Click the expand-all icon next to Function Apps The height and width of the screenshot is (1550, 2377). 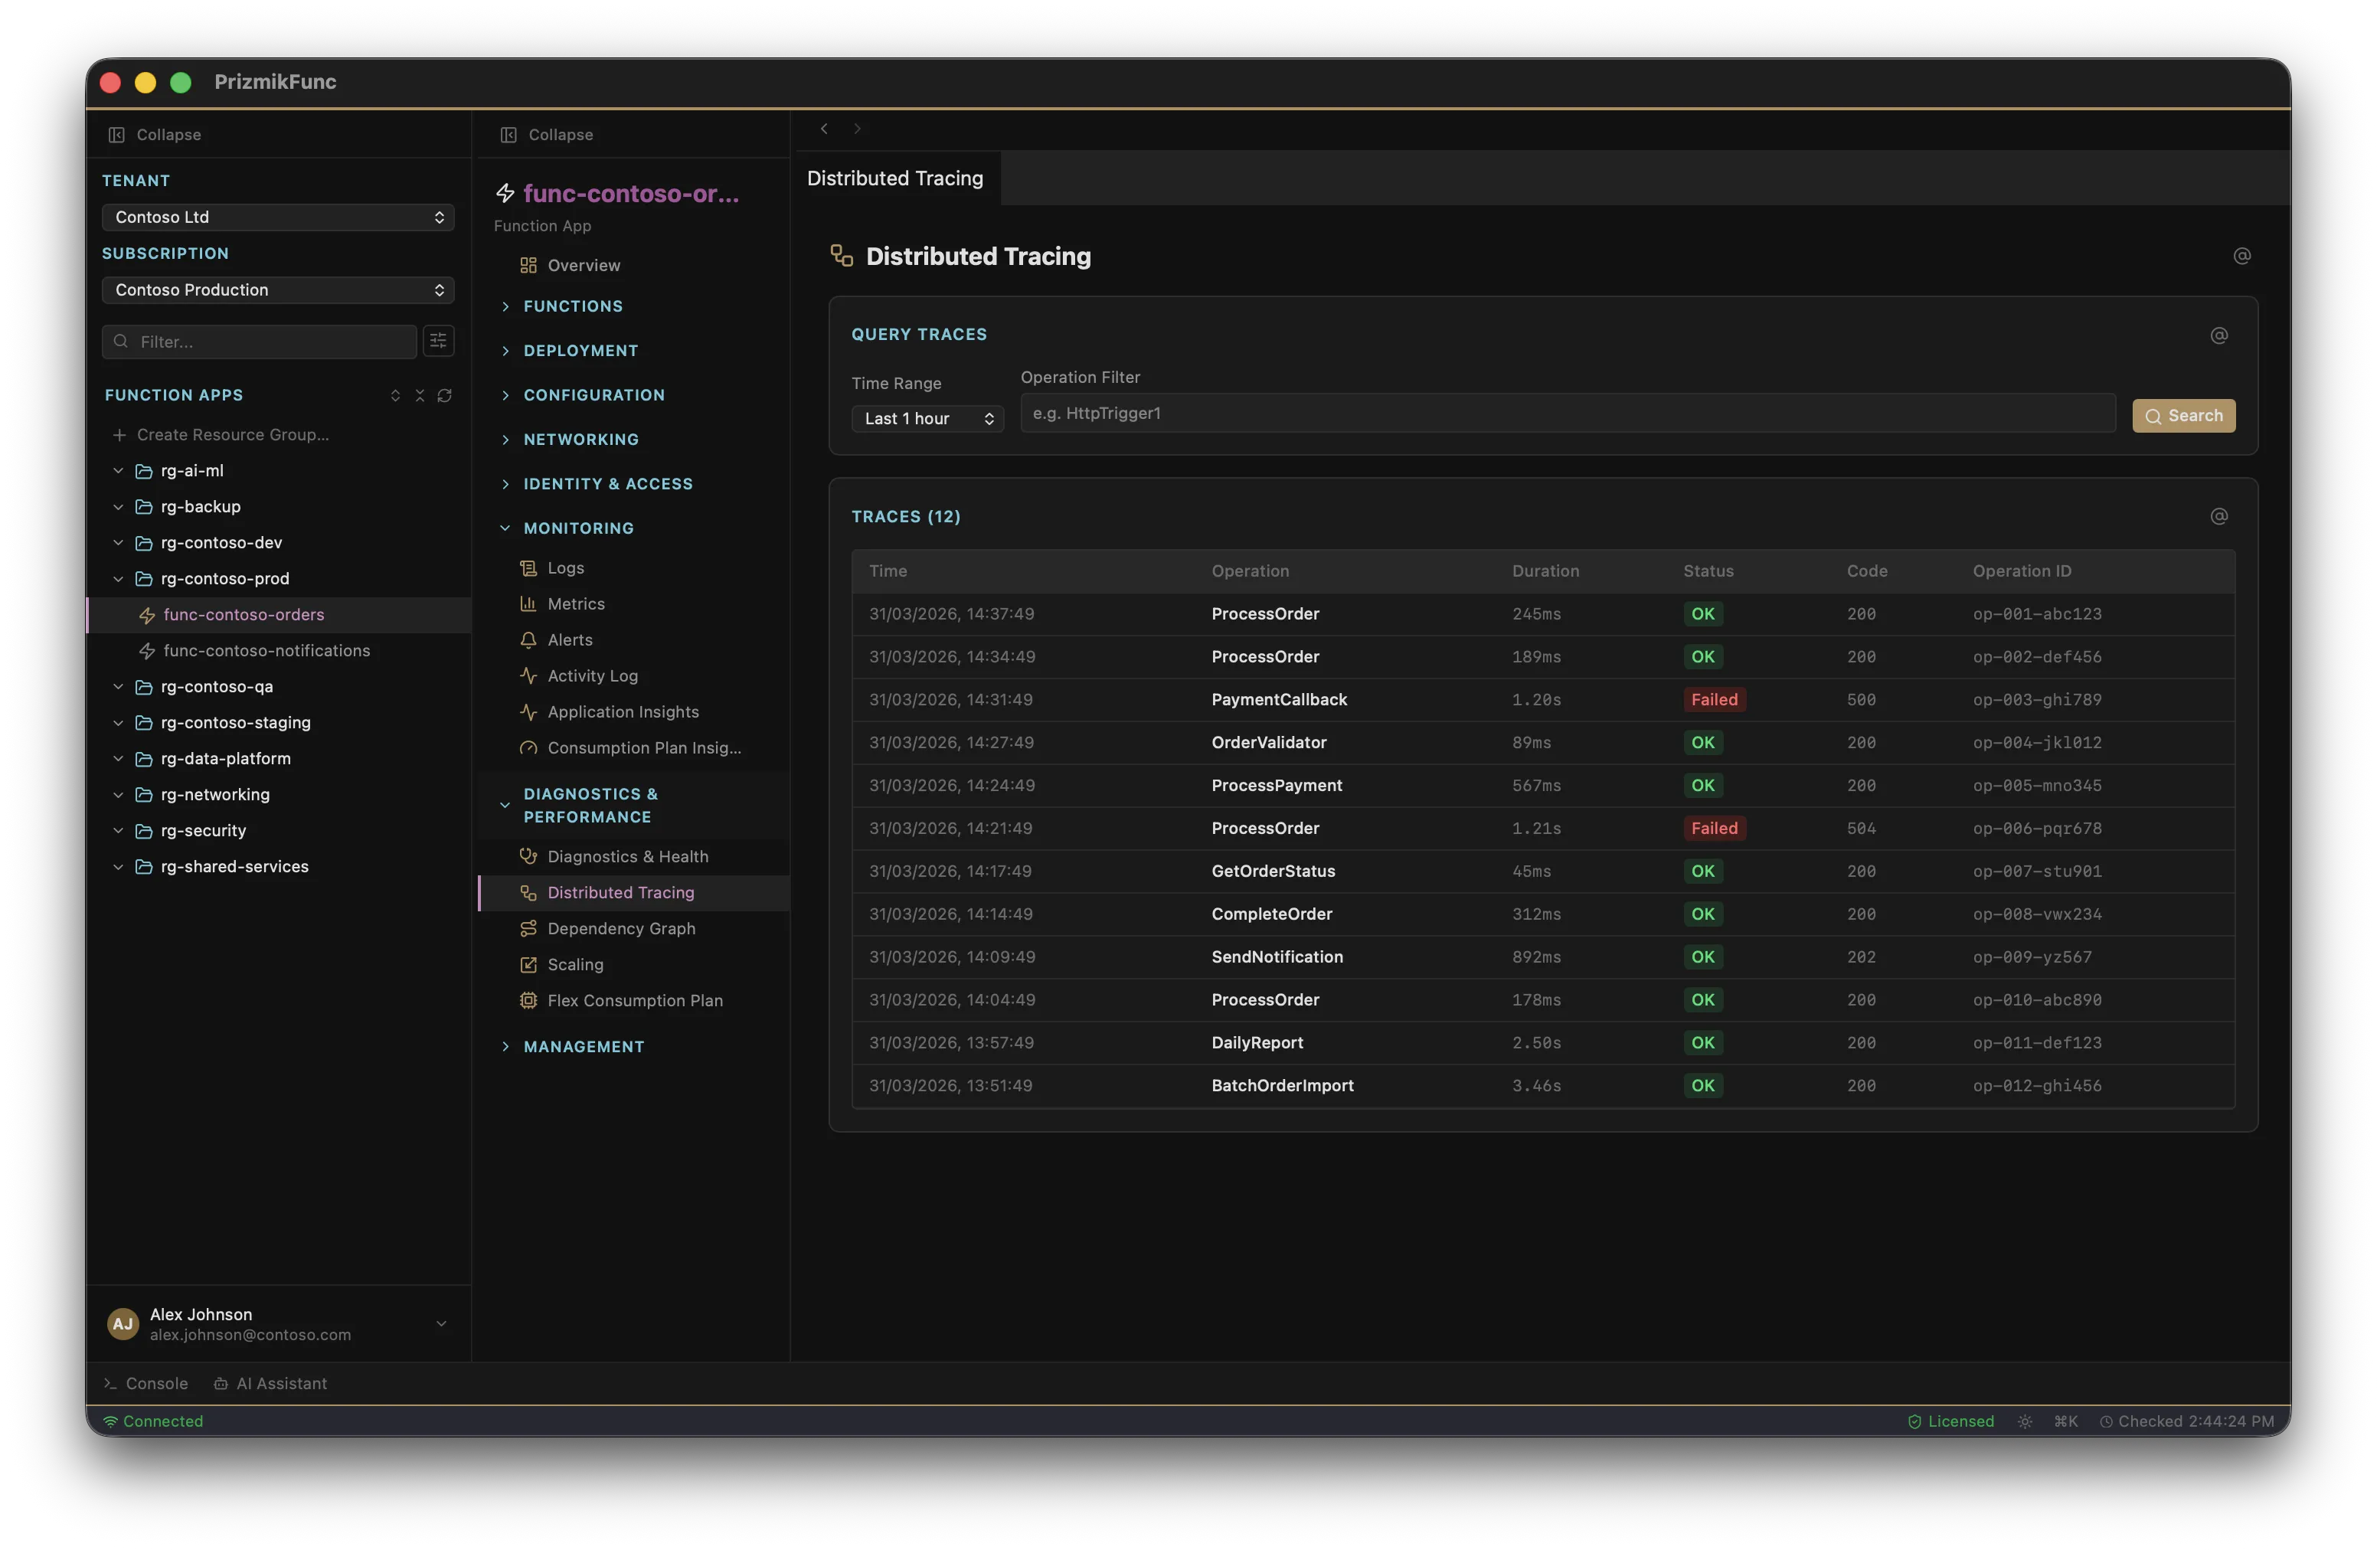coord(394,395)
